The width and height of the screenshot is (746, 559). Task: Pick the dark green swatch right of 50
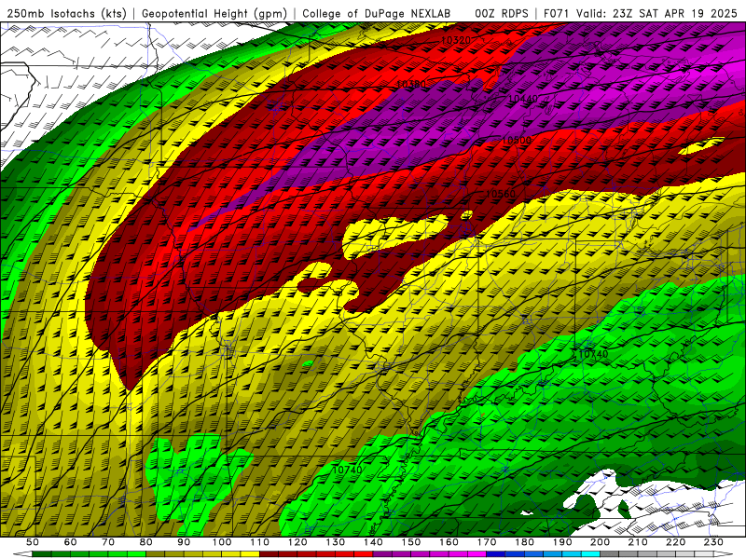(x=42, y=554)
